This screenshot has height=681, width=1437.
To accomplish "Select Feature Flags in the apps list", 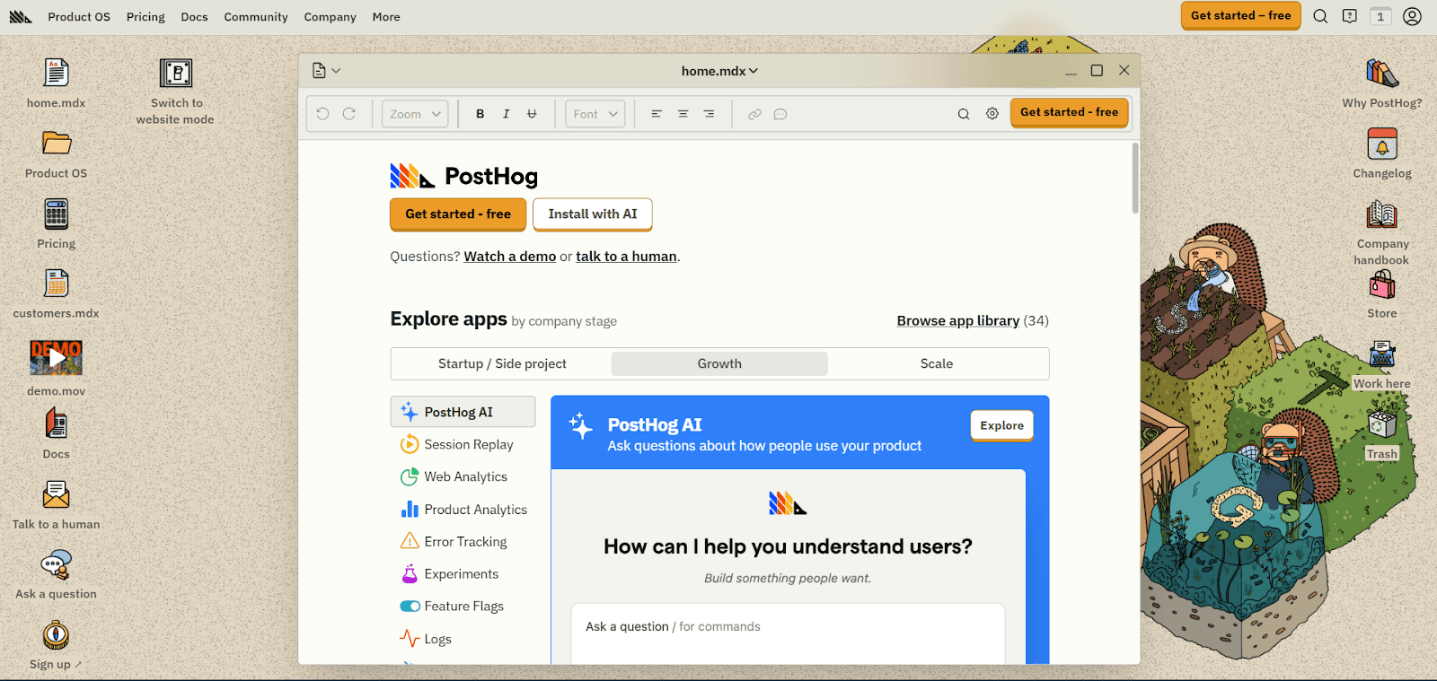I will pos(463,607).
